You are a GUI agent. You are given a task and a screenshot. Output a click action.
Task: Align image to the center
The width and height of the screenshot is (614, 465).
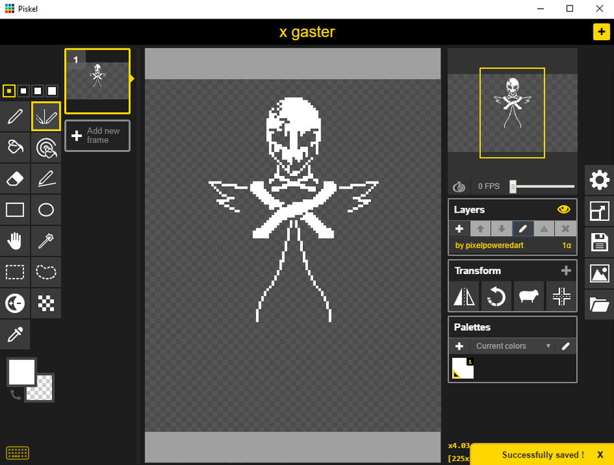pyautogui.click(x=561, y=297)
